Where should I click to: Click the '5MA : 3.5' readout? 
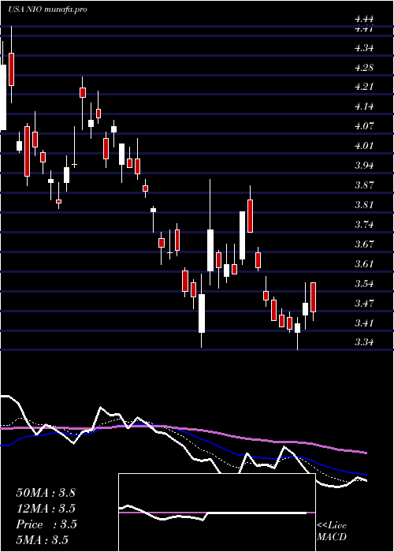42,540
